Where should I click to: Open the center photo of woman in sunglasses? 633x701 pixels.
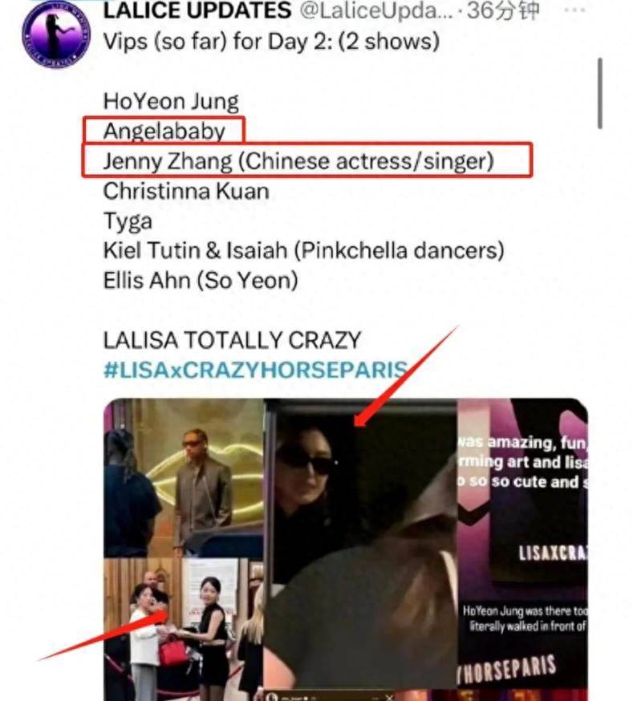pos(361,549)
